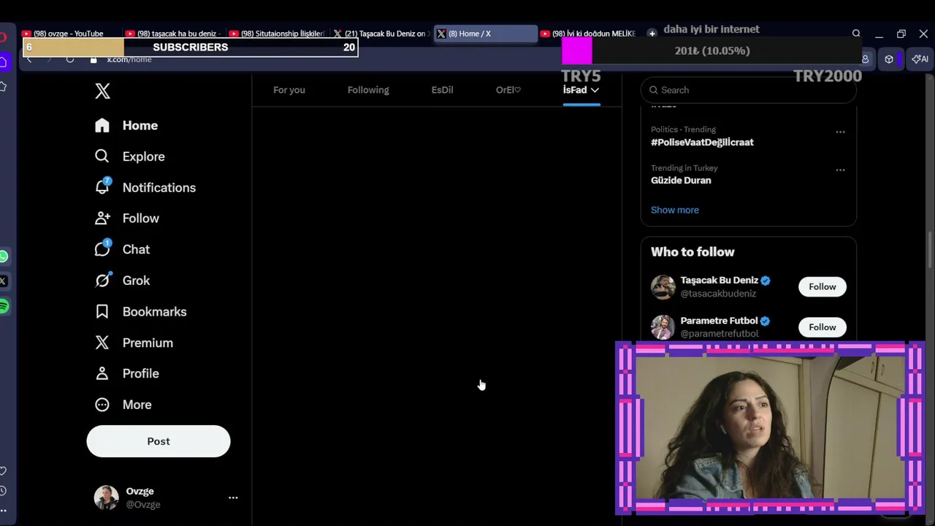Click the Who to follow heading
This screenshot has height=526, width=935.
coord(692,252)
